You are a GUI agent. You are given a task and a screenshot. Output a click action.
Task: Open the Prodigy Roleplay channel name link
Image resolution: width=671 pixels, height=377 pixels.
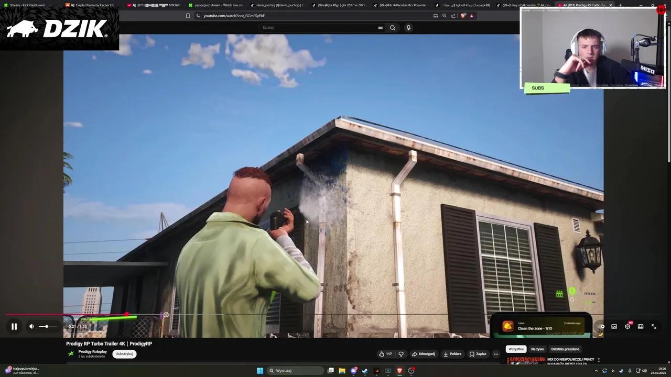[x=92, y=352]
